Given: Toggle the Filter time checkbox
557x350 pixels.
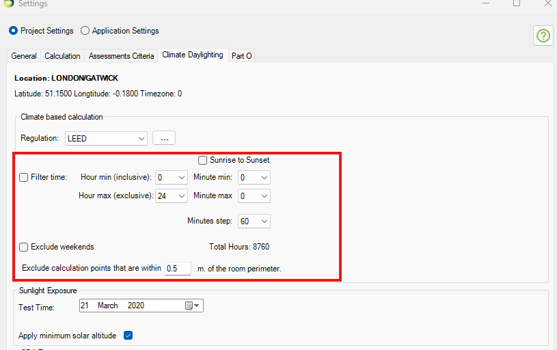Looking at the screenshot, I should pyautogui.click(x=24, y=177).
